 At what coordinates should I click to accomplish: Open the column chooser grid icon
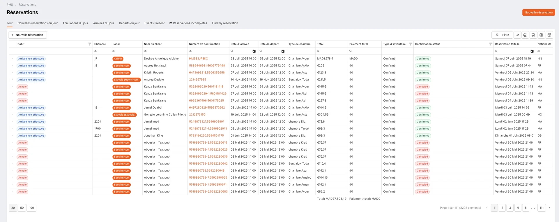[549, 35]
